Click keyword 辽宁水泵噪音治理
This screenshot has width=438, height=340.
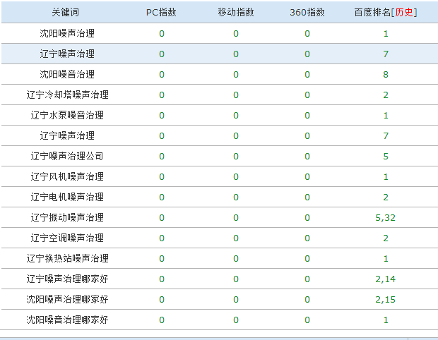point(67,115)
